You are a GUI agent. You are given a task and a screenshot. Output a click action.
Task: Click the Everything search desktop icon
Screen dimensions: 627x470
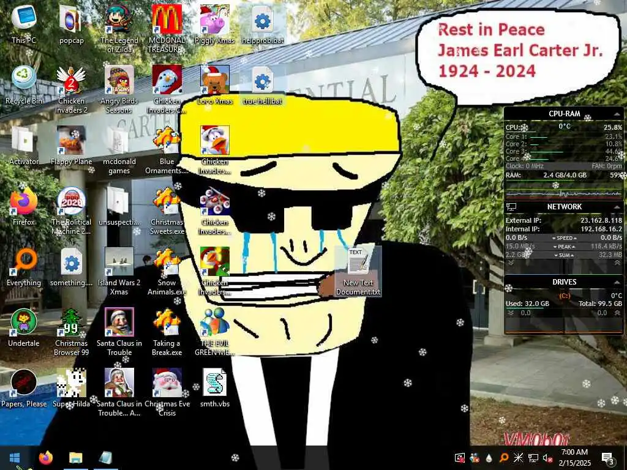24,267
